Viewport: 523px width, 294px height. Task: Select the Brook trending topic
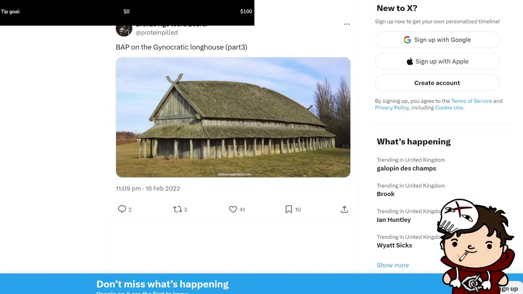[x=385, y=194]
